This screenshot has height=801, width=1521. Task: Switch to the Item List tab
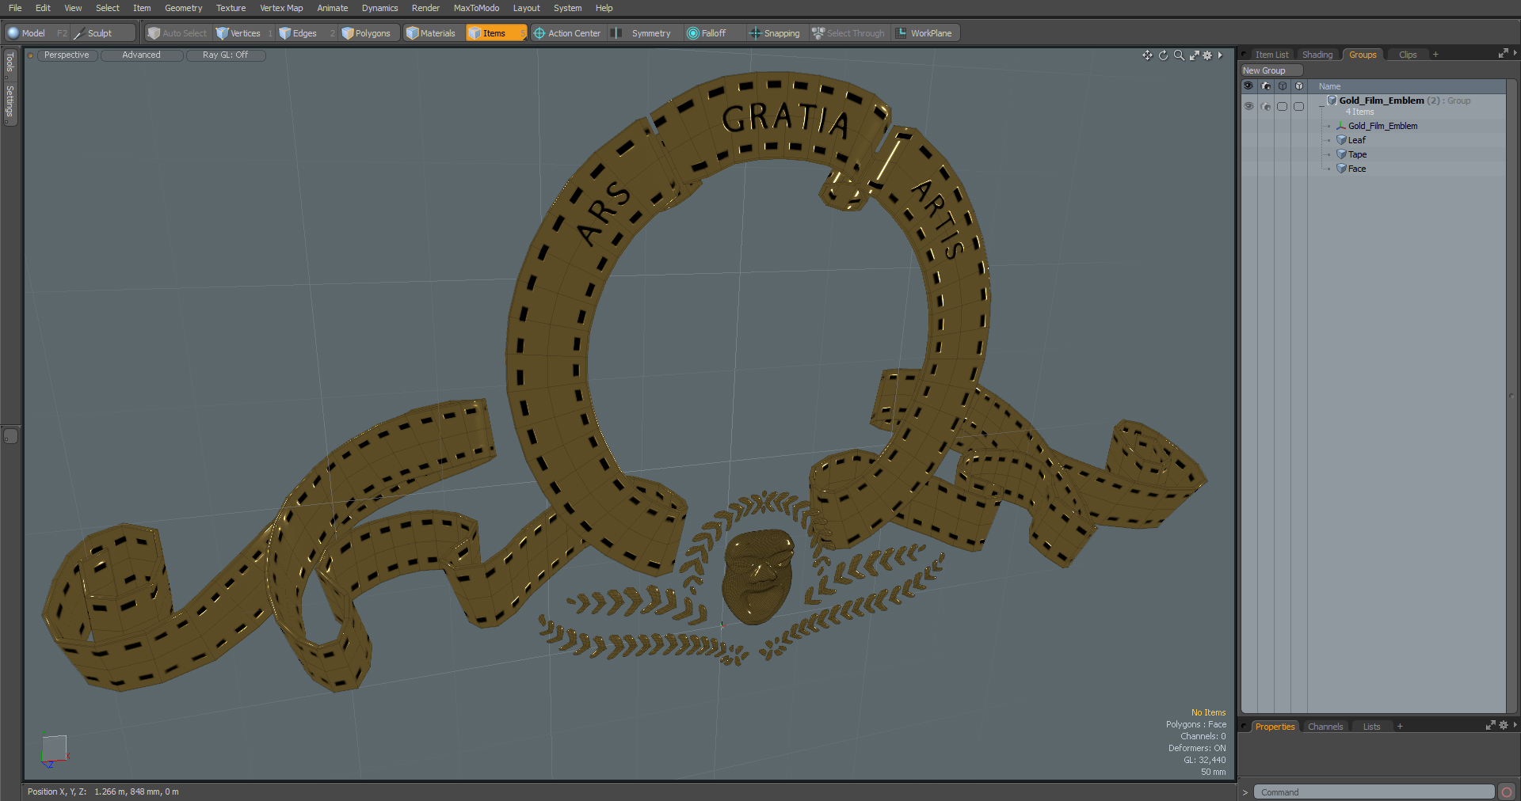1271,55
